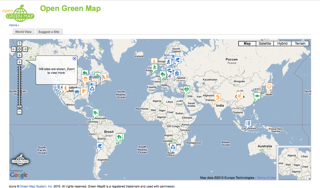Click the boat marker in the western United States
Image resolution: width=320 pixels, height=188 pixels.
(x=77, y=91)
